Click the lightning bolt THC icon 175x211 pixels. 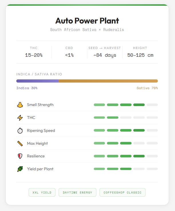(20, 118)
